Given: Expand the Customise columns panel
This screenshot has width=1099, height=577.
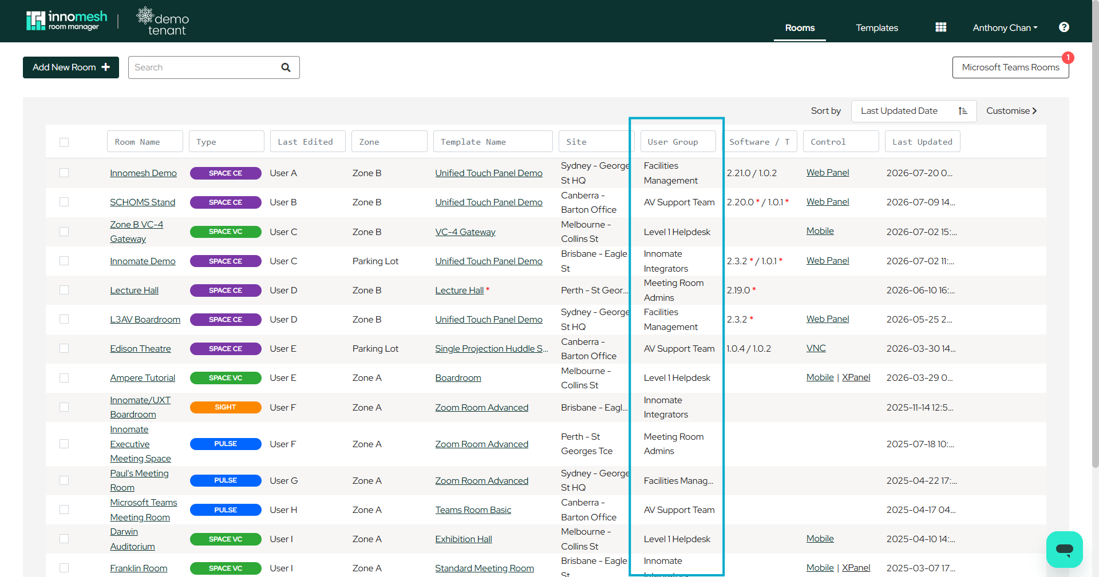Looking at the screenshot, I should tap(1011, 111).
